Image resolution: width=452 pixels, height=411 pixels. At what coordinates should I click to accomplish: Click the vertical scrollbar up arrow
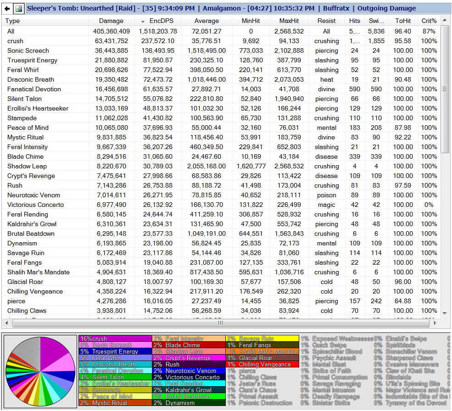coord(445,20)
